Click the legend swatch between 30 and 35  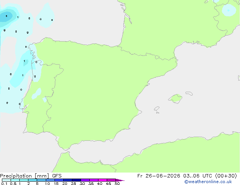click(x=85, y=180)
